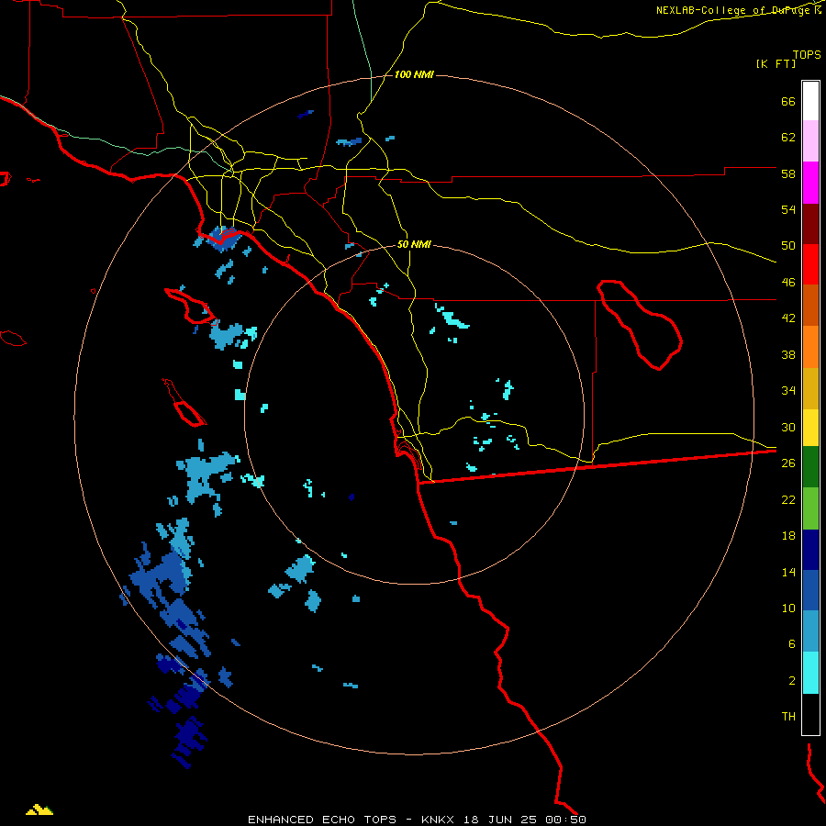
Task: Choose the gold legend swatch
Action: click(810, 388)
